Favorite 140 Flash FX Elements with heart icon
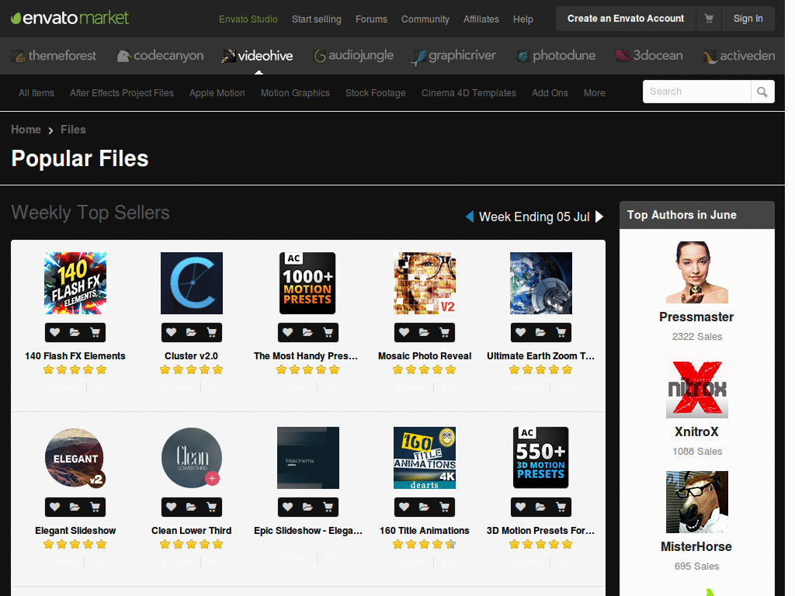795x596 pixels. pyautogui.click(x=55, y=332)
